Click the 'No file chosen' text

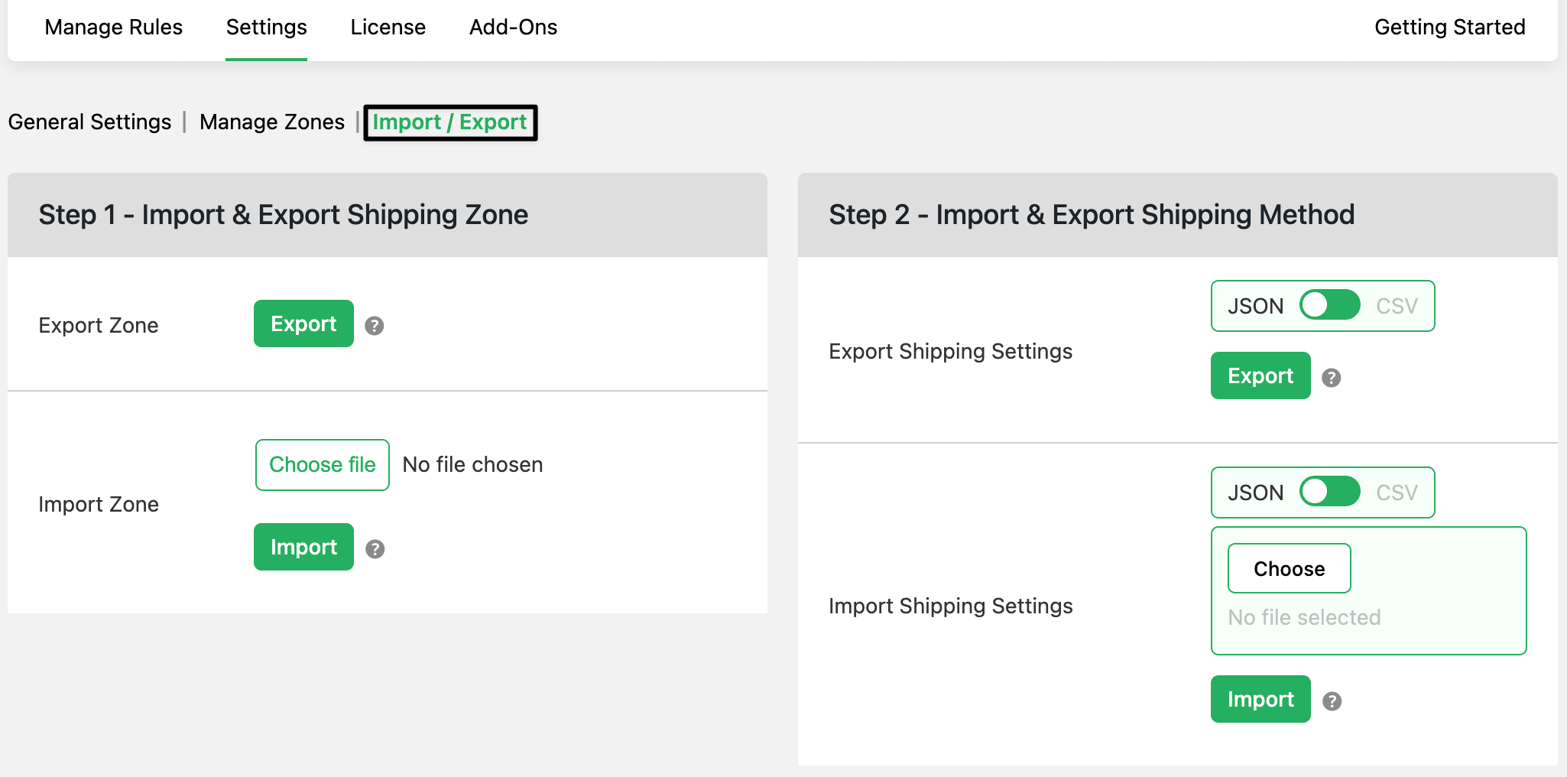472,465
